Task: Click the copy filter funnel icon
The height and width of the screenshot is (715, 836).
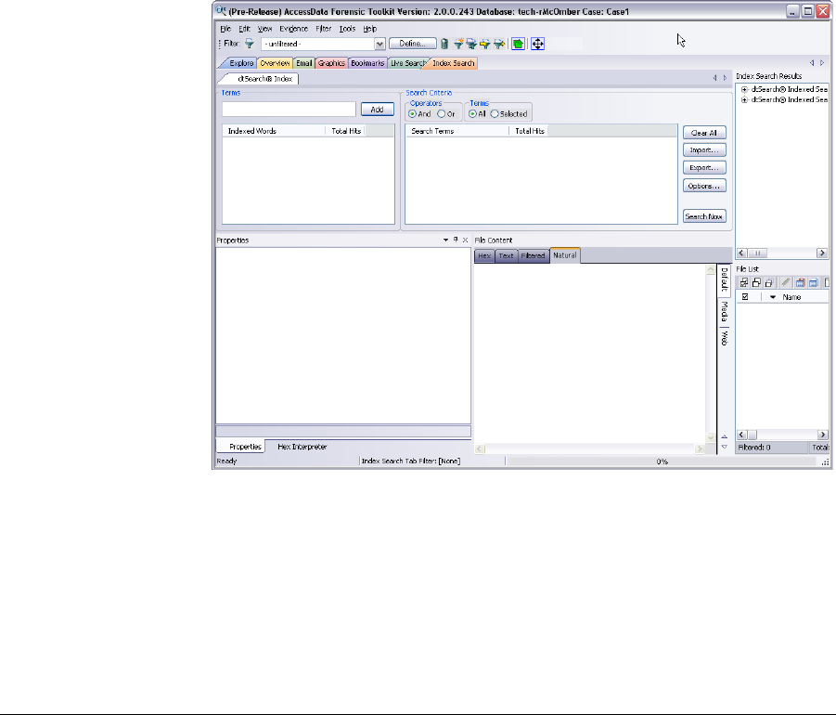Action: pos(471,44)
